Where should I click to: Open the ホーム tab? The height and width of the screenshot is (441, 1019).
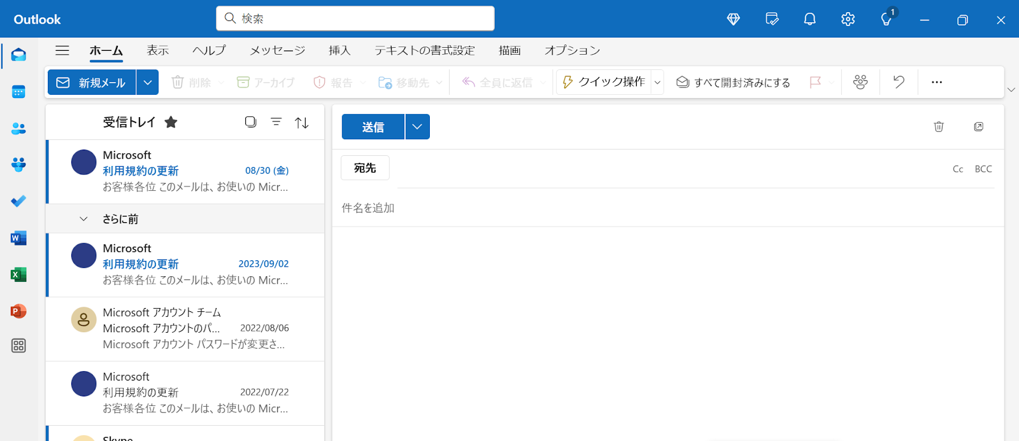(x=106, y=50)
